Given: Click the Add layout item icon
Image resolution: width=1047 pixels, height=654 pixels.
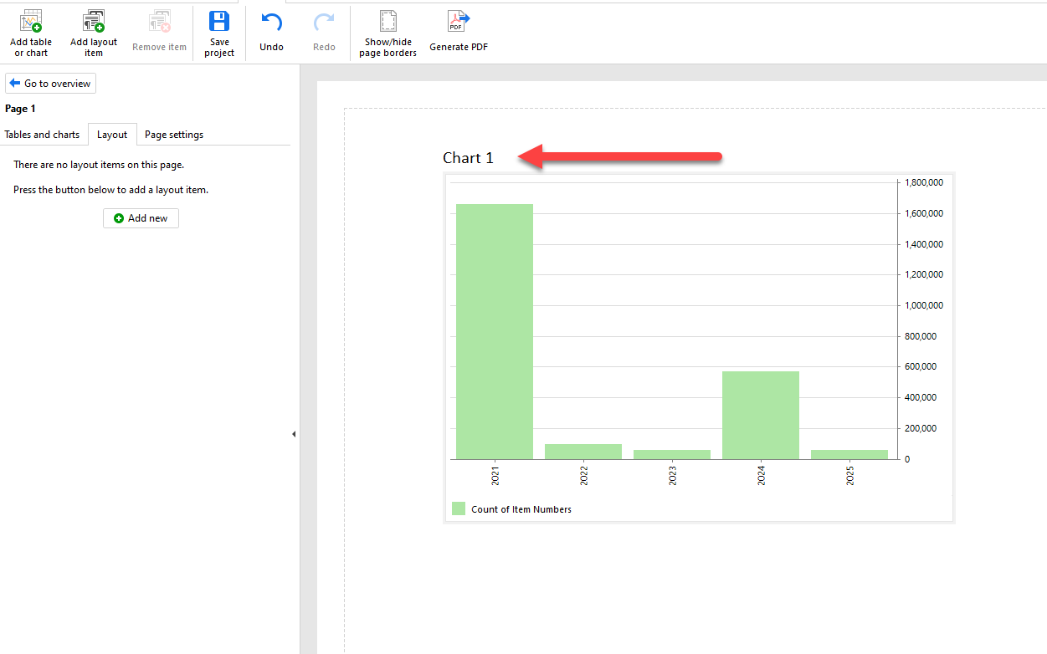Looking at the screenshot, I should coord(93,23).
